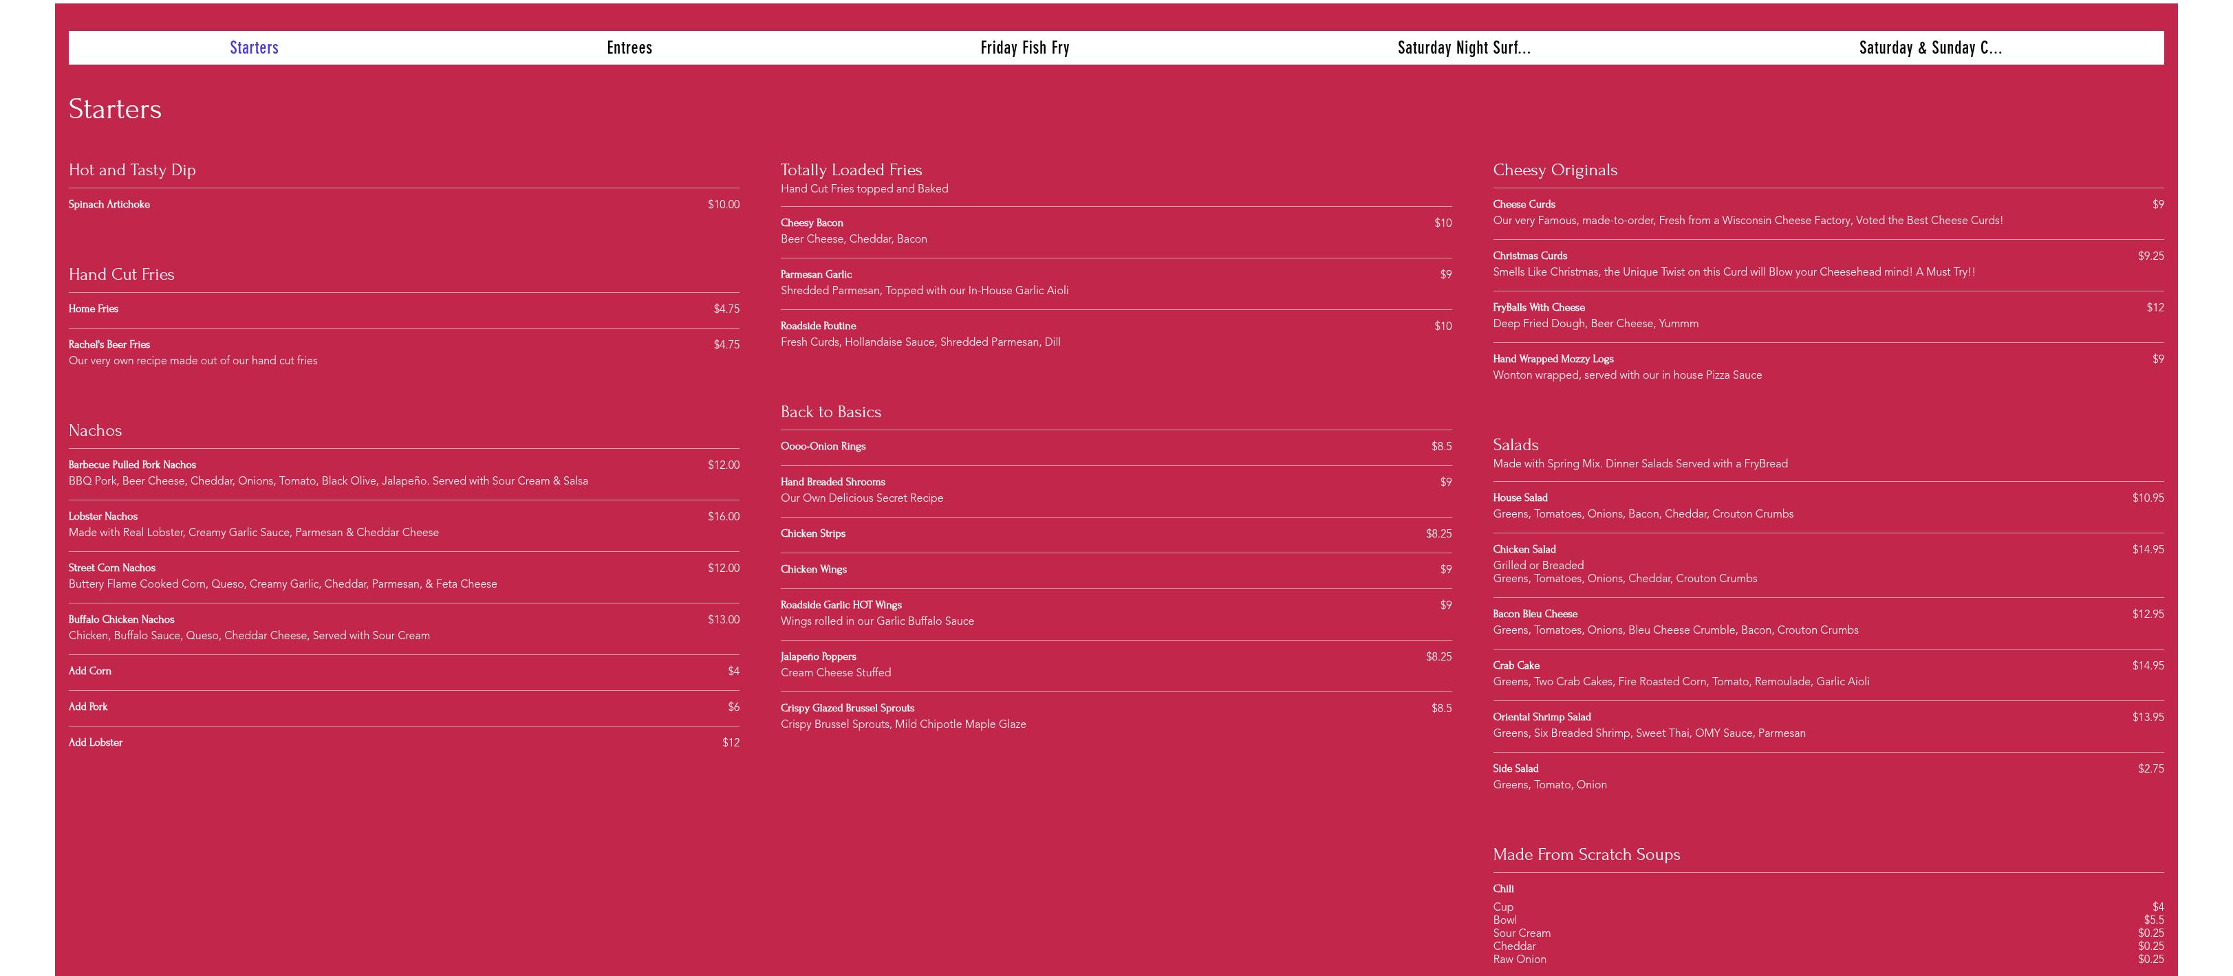Click Oooo-Onion Rings item
Screen dimensions: 2233x976
coord(823,447)
